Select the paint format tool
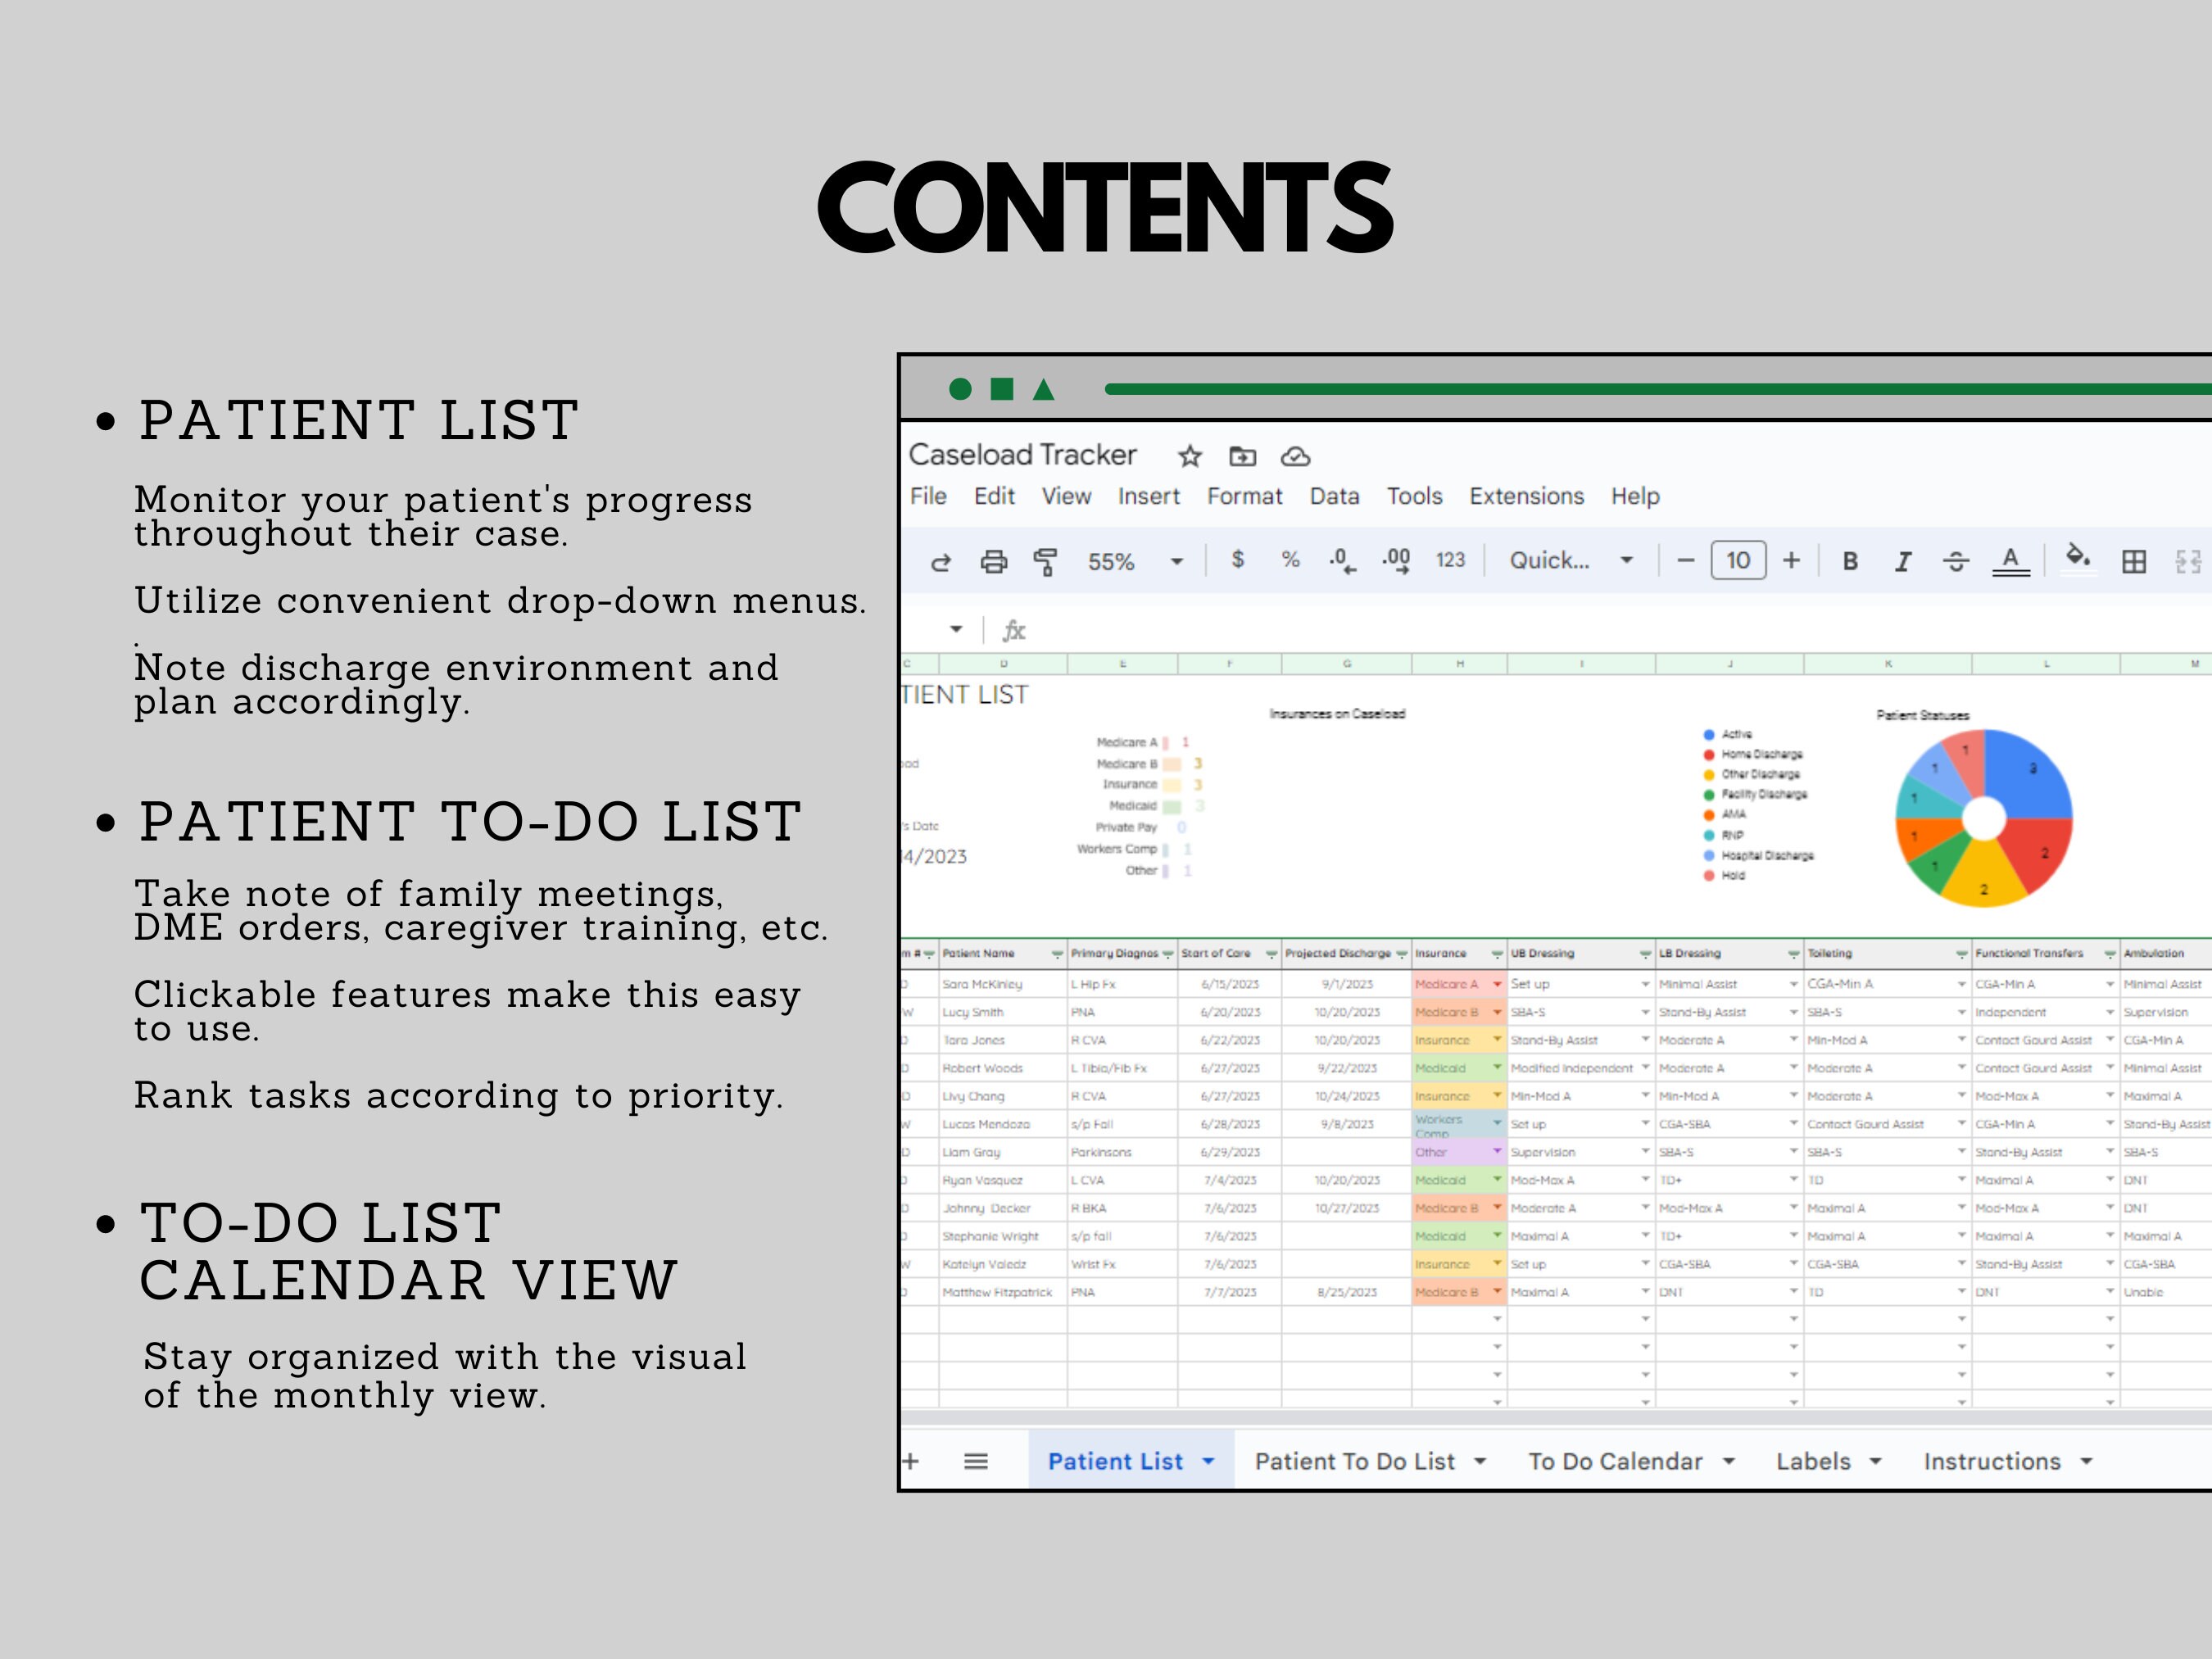 pos(1045,561)
